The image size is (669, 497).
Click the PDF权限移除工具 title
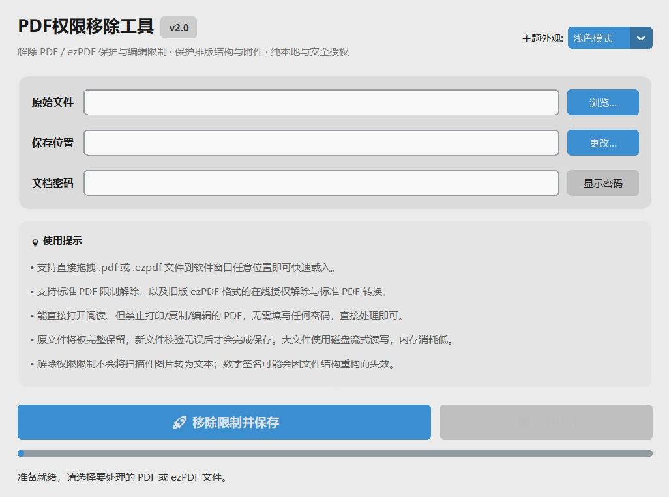pyautogui.click(x=86, y=27)
